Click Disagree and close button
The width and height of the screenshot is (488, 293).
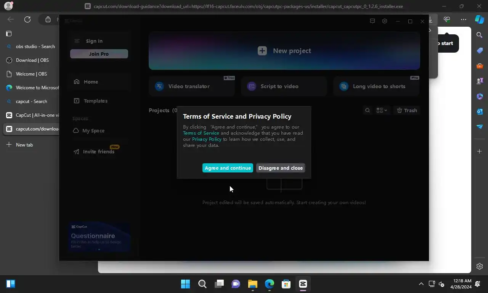tap(281, 168)
